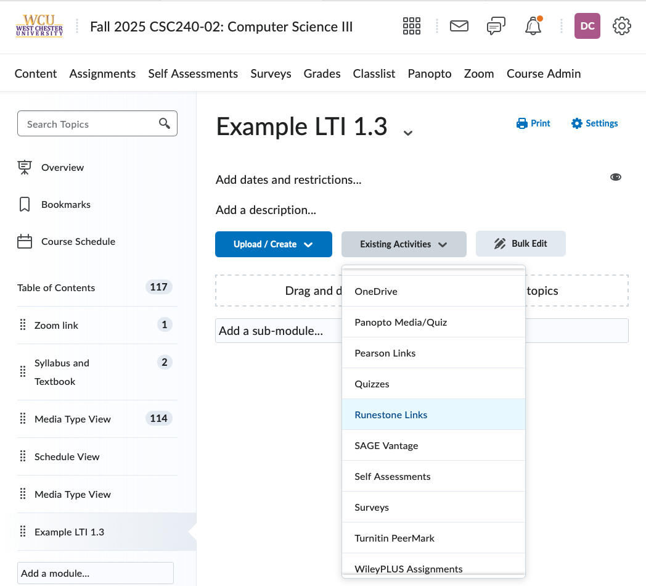Open the message alerts envelope icon
This screenshot has height=586, width=646.
[x=459, y=26]
